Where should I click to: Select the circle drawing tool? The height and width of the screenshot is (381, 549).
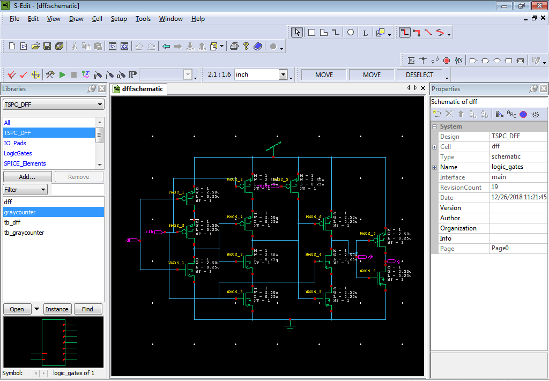pyautogui.click(x=350, y=33)
